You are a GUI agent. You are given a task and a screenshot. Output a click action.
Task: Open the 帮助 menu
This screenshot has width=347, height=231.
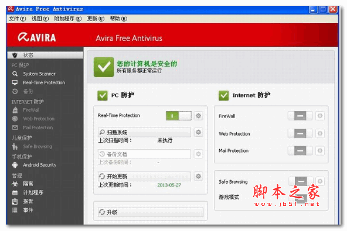[x=118, y=19]
